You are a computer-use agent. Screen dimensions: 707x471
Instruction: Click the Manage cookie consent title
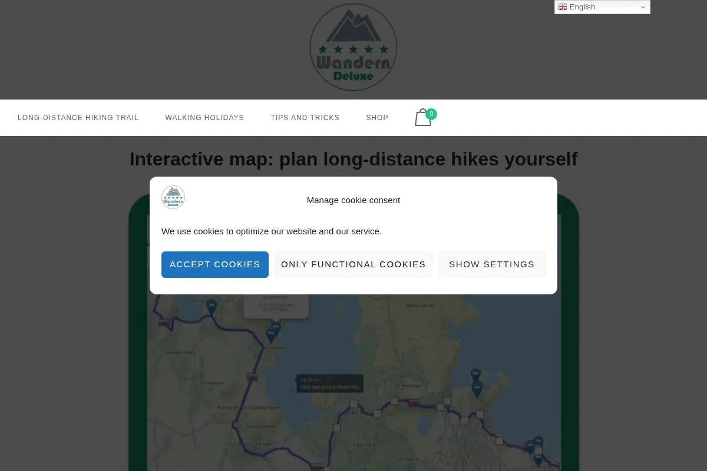(x=353, y=200)
